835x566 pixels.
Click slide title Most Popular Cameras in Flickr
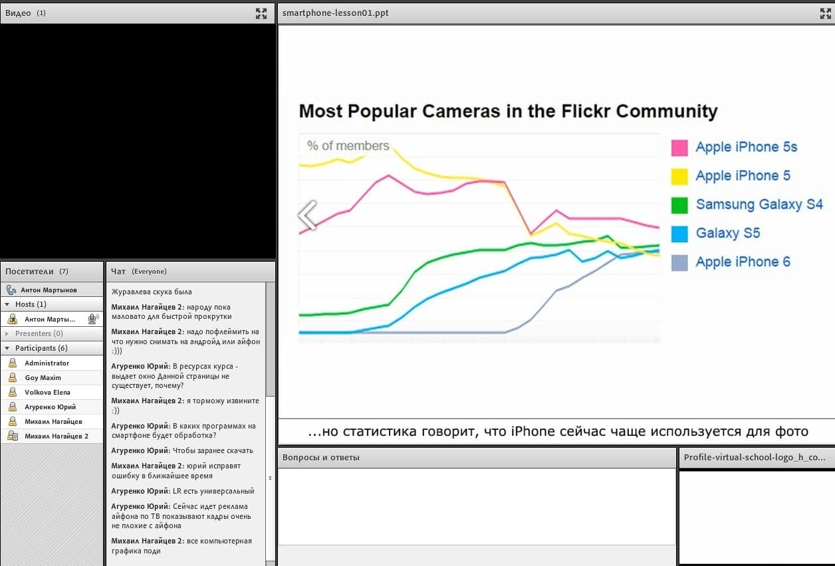(x=508, y=111)
